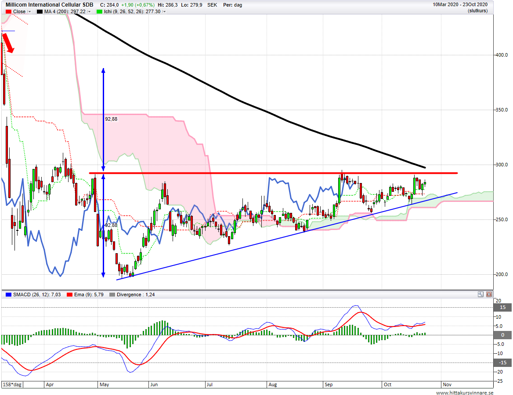Click the Apr label on the time axis
This screenshot has height=395, width=513.
click(x=50, y=384)
